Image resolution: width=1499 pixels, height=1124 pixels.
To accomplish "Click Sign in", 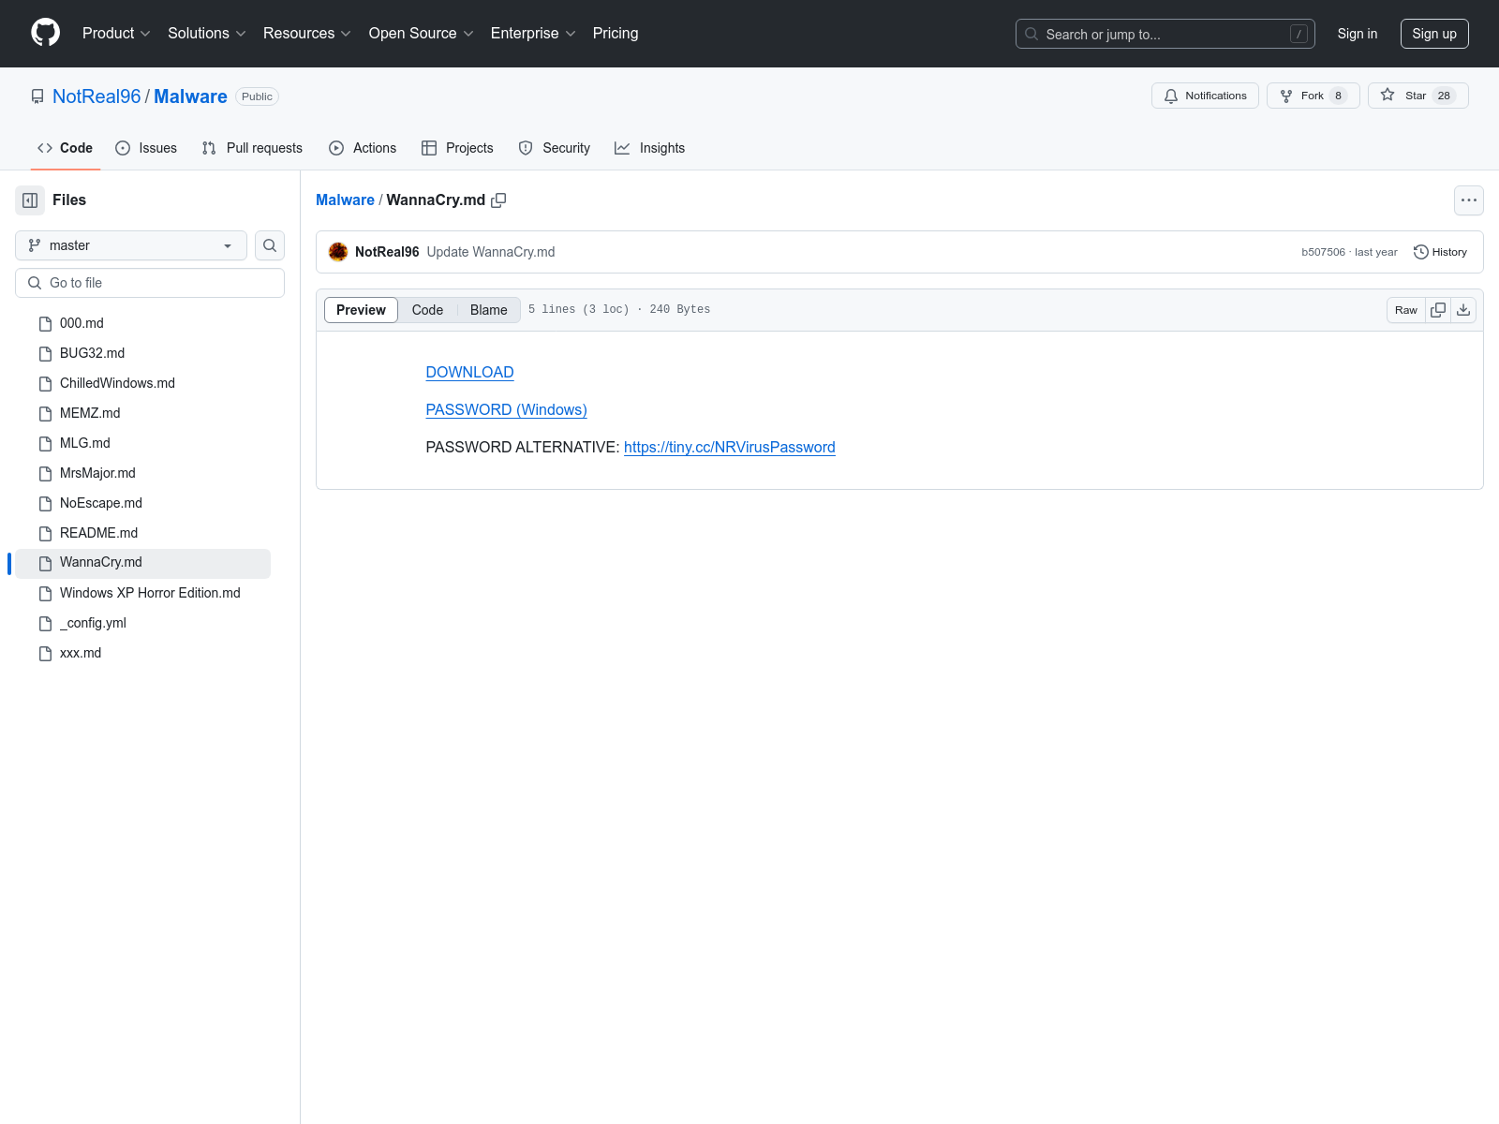I will click(1358, 34).
